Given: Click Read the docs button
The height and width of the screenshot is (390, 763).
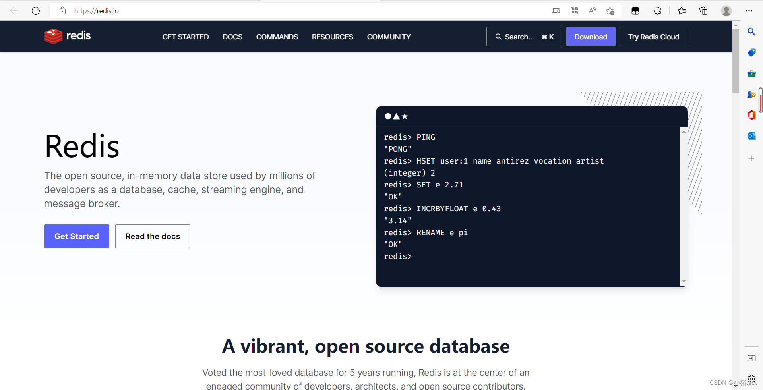Looking at the screenshot, I should pos(153,236).
